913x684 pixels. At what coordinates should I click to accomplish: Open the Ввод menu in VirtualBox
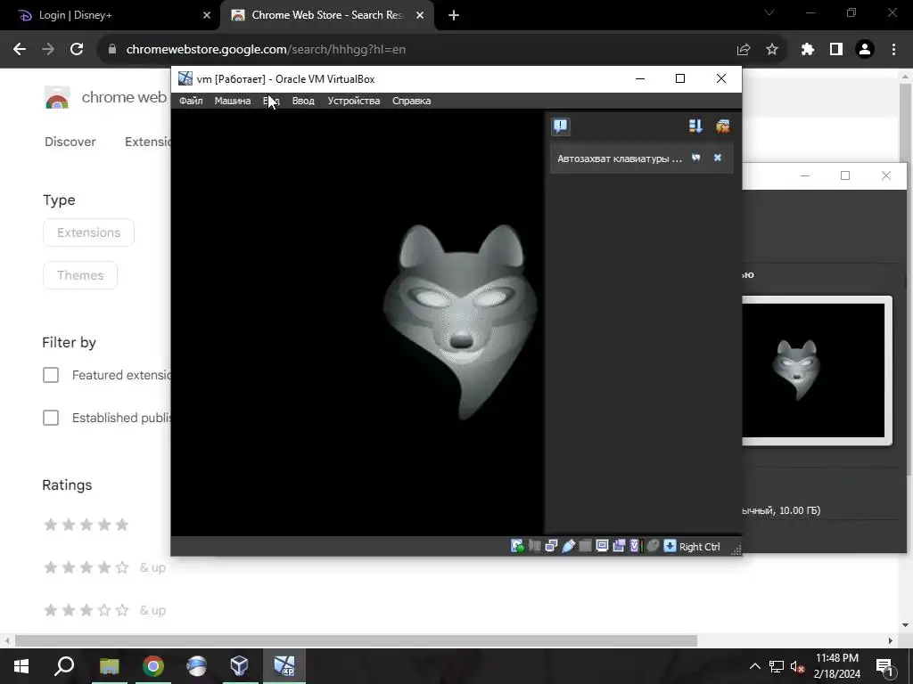[x=303, y=101]
